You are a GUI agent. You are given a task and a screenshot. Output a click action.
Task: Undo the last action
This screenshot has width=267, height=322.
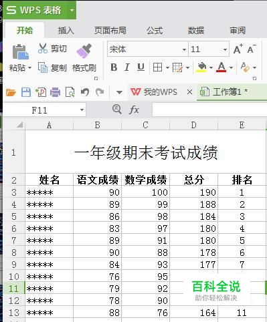85,92
